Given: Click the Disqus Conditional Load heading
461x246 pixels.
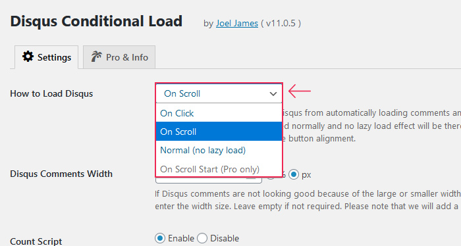Looking at the screenshot, I should point(96,22).
